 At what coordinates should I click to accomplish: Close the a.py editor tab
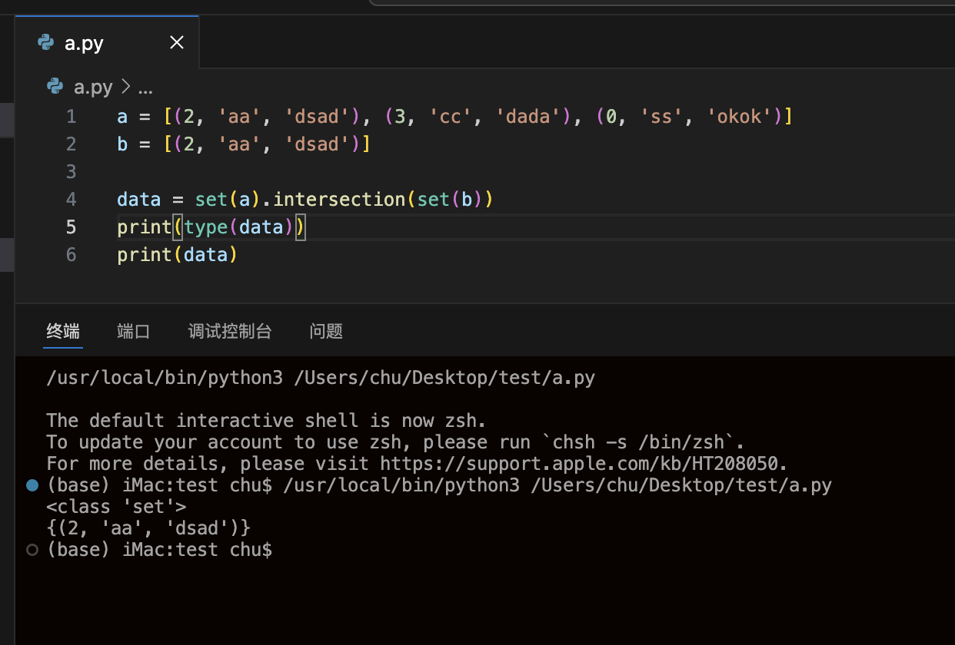pos(177,43)
